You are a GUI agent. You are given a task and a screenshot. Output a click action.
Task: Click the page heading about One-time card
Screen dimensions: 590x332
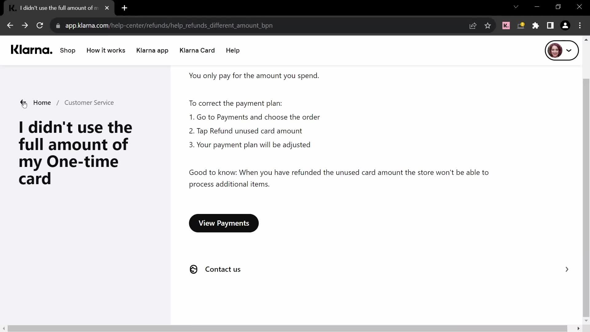tap(76, 153)
